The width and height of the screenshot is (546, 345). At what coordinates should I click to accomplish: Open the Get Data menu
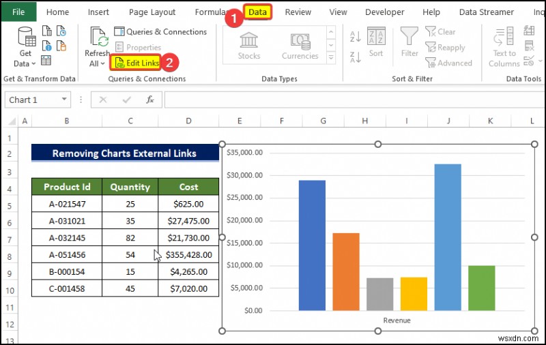pyautogui.click(x=25, y=46)
